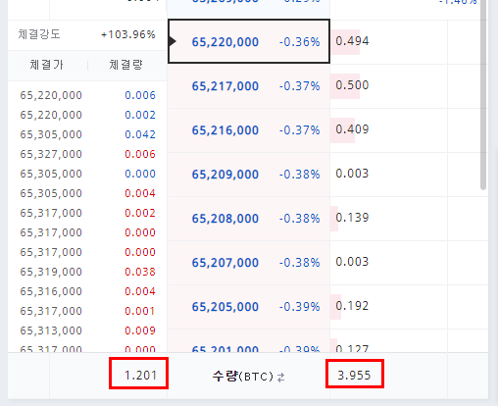Select the 65,327,000 trade with volume 0.006
The width and height of the screenshot is (498, 406).
click(87, 154)
